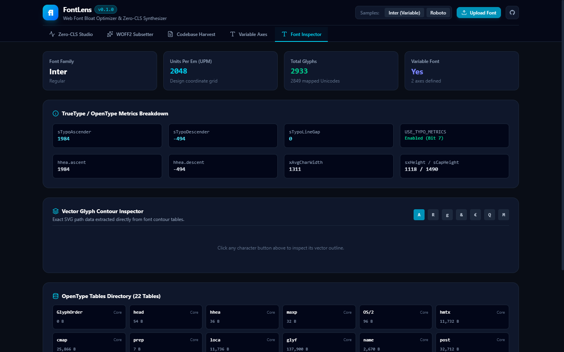Click the info icon beside Metrics Breakdown
This screenshot has height=352, width=564.
tap(56, 113)
